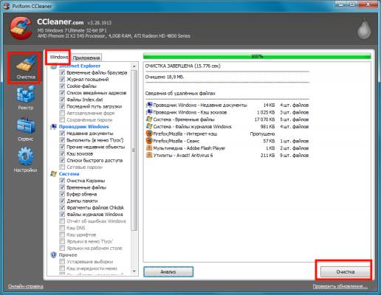Screen dimensions: 381x295
Task: Click the Piriform pear logo icon
Action: coord(364,29)
